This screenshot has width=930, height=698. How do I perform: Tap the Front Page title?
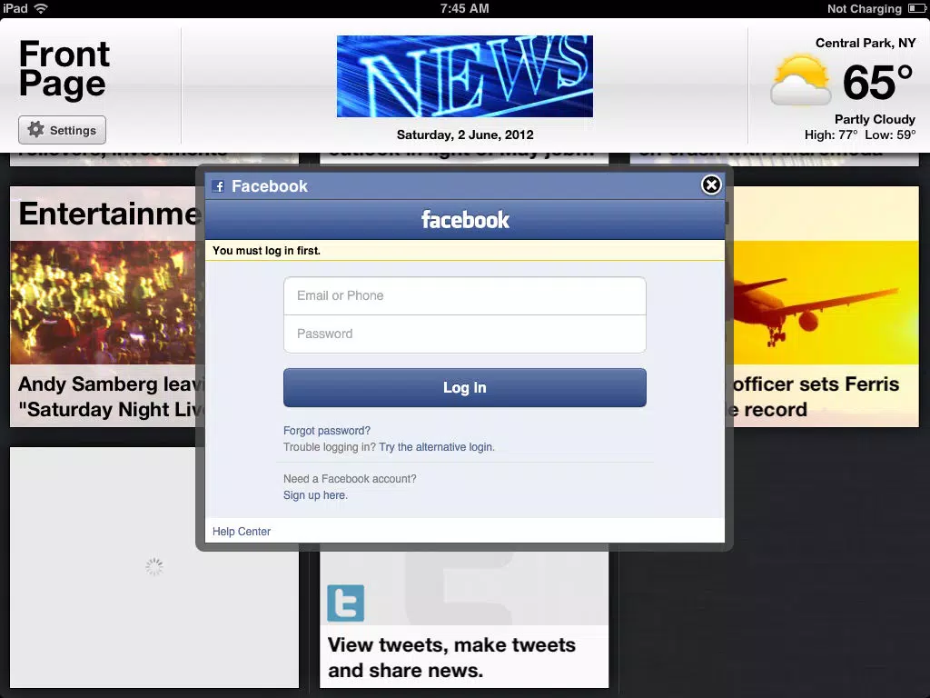click(64, 68)
